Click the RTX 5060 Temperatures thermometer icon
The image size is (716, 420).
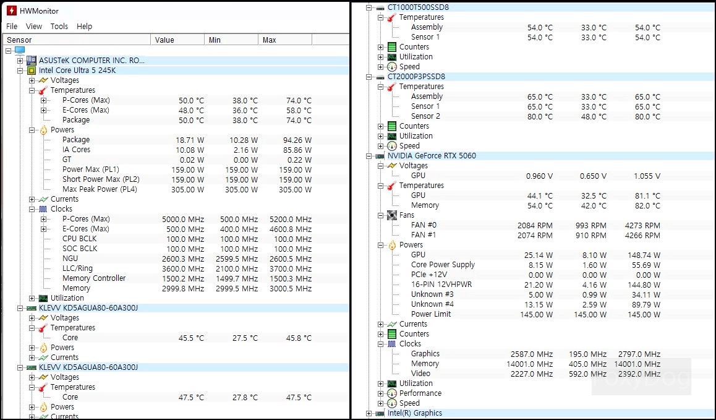tap(392, 186)
